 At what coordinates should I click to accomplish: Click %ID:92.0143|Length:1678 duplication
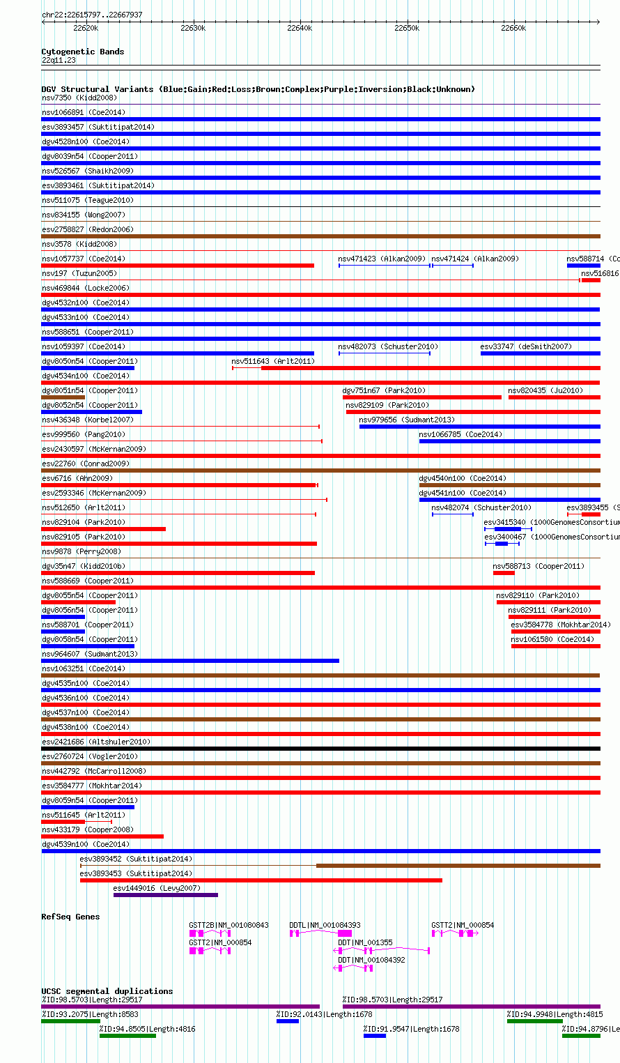[x=324, y=1014]
